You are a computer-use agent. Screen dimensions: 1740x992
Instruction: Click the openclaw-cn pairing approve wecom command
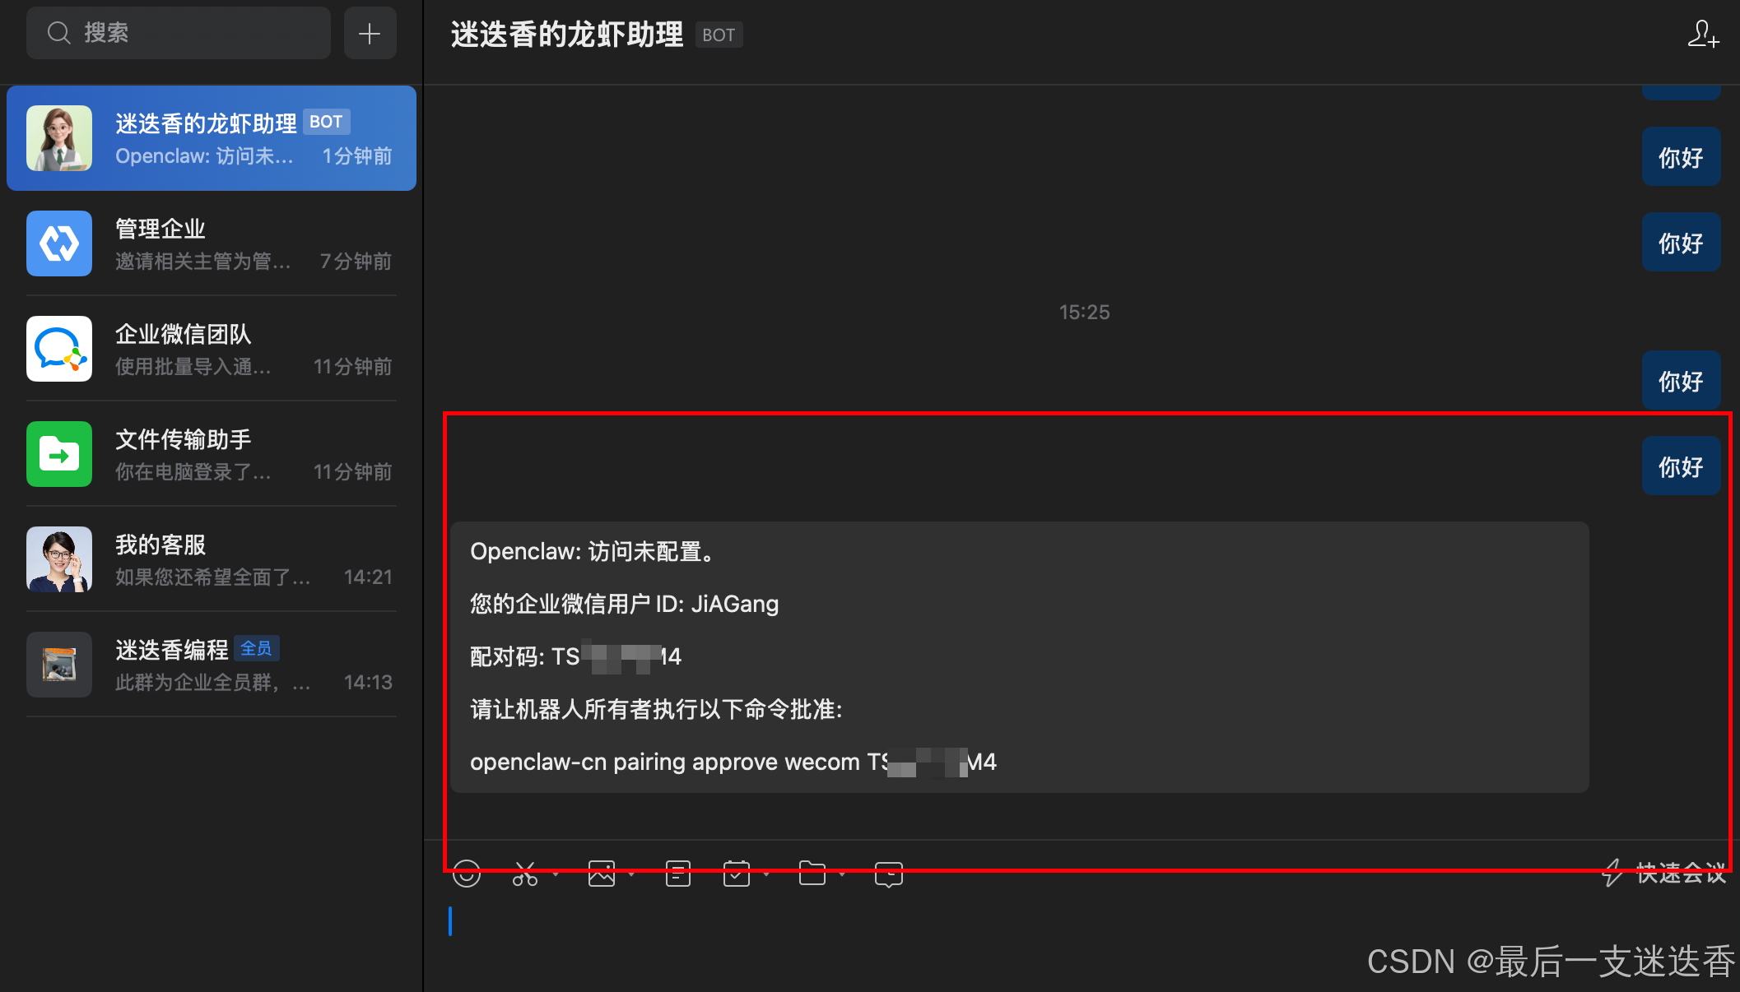(x=733, y=762)
